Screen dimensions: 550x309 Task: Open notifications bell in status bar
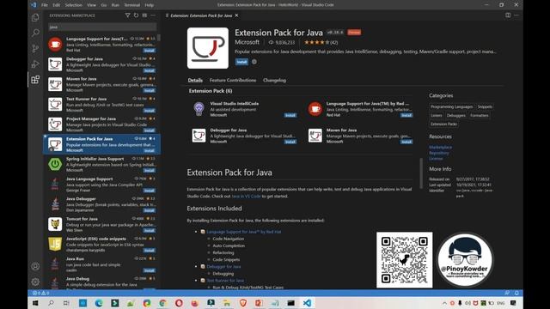(516, 293)
